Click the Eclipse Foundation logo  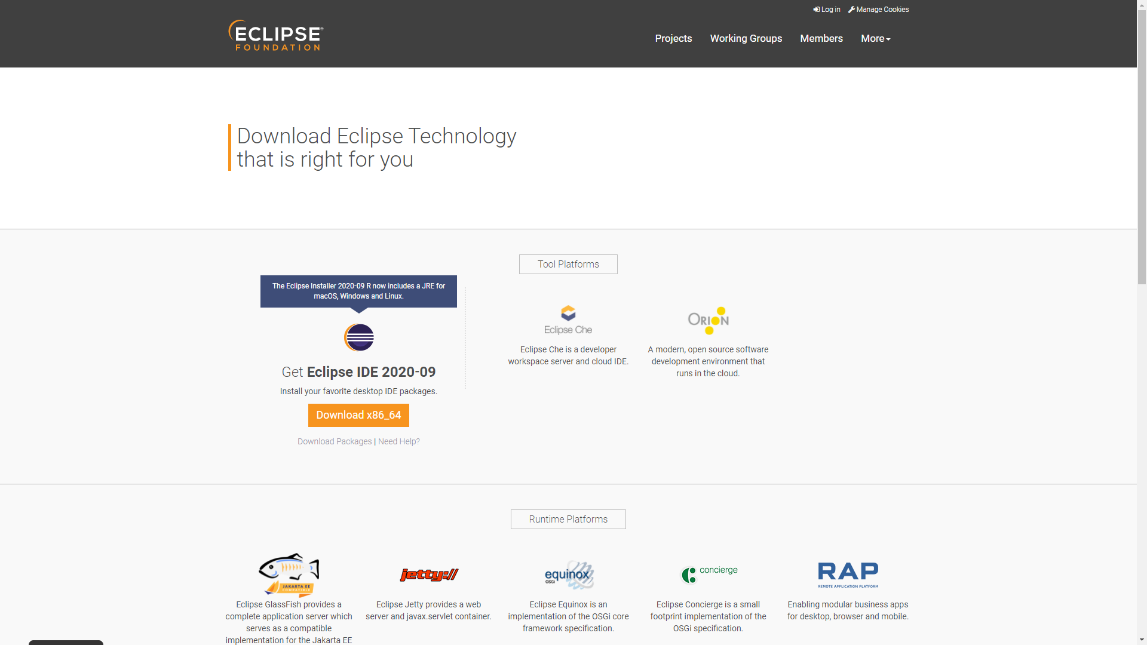[x=276, y=36]
